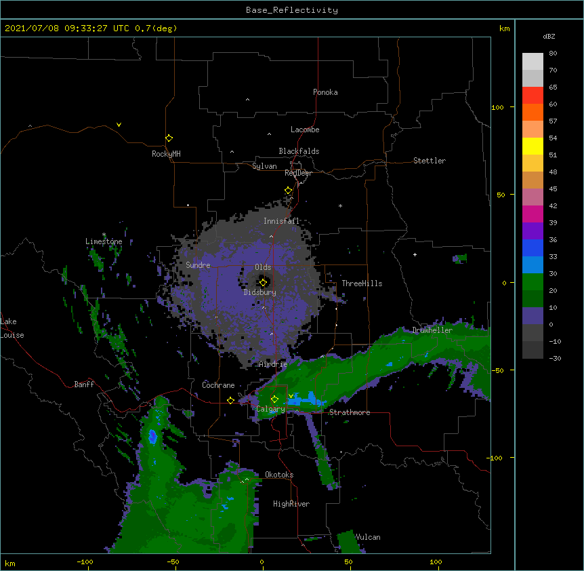Click the radar site marker near Olds
Screen dimensions: 584x571
[x=264, y=283]
